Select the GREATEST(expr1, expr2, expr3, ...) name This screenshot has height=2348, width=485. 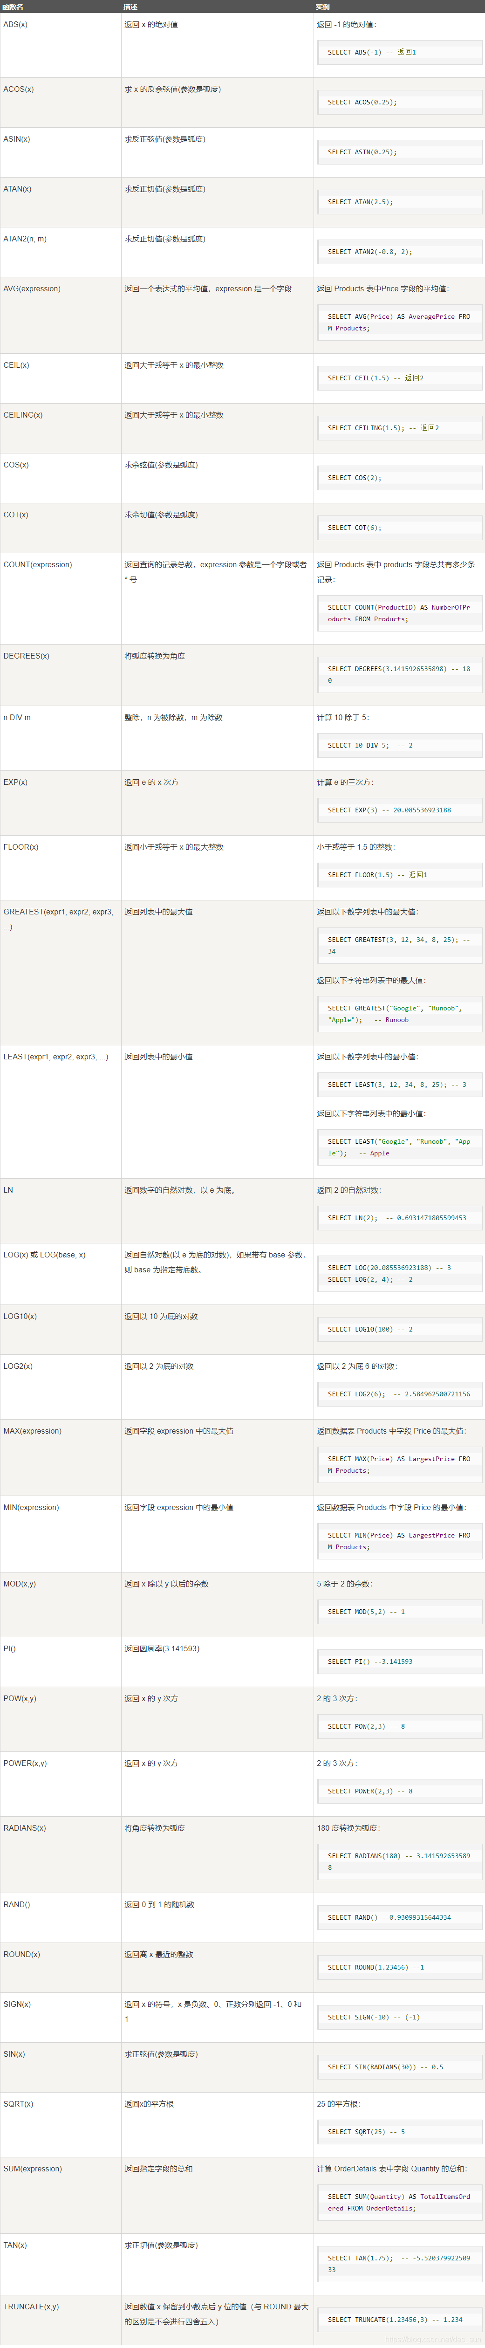[58, 920]
